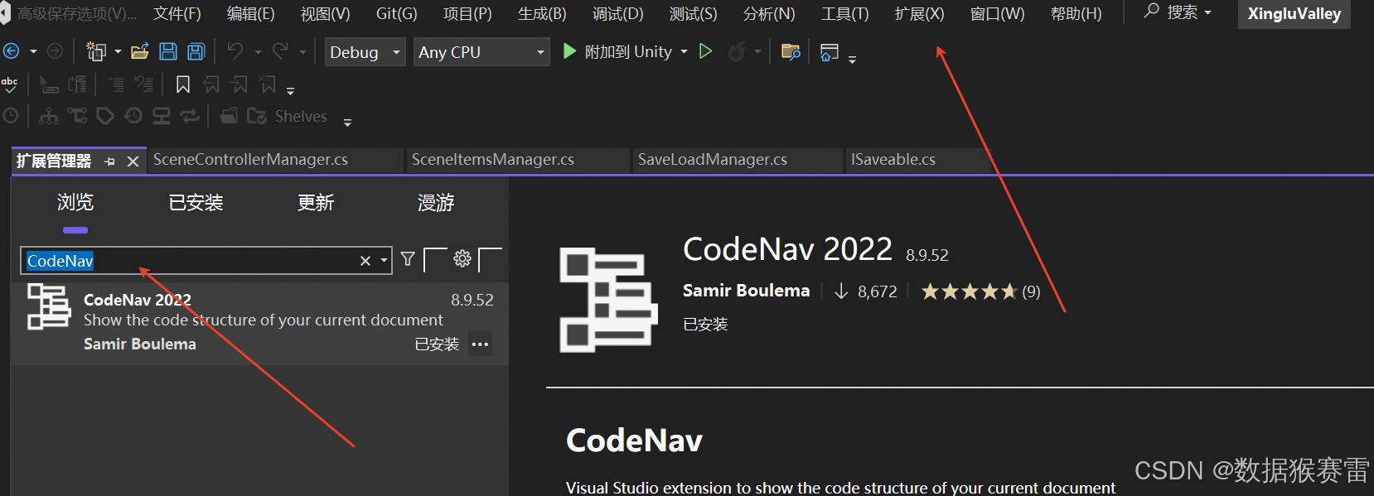Click the Open File folder icon
The height and width of the screenshot is (496, 1374).
click(140, 51)
